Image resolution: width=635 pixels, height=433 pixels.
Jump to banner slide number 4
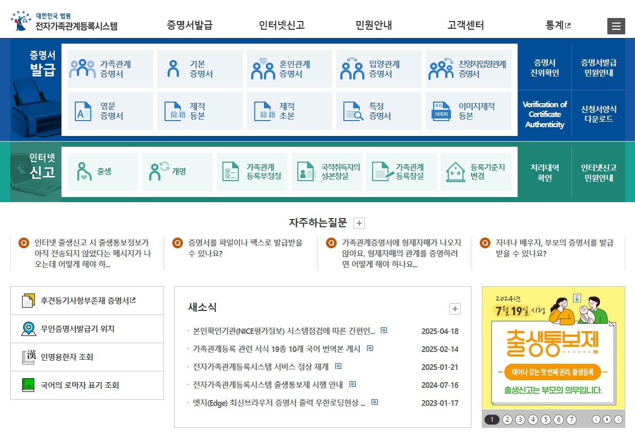(x=533, y=419)
